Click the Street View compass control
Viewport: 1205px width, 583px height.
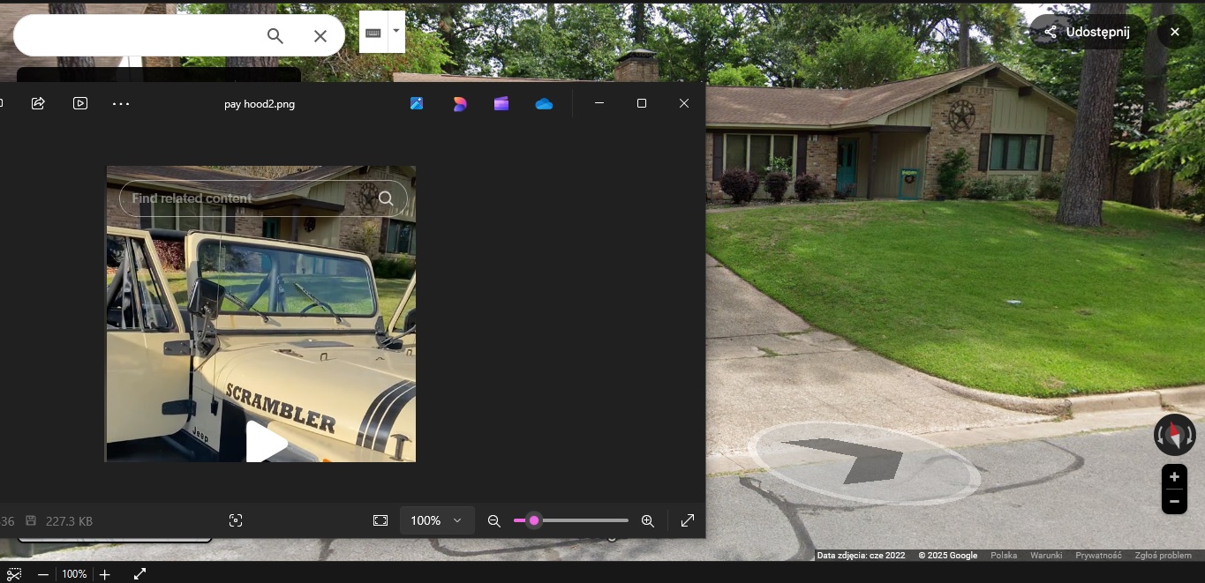click(1174, 434)
